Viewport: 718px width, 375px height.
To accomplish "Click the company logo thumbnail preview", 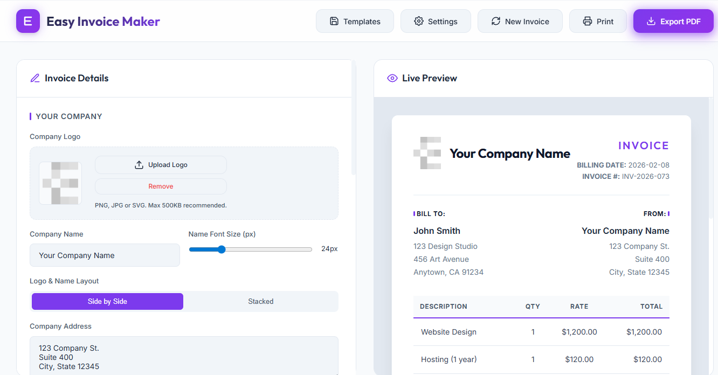I will click(x=60, y=183).
